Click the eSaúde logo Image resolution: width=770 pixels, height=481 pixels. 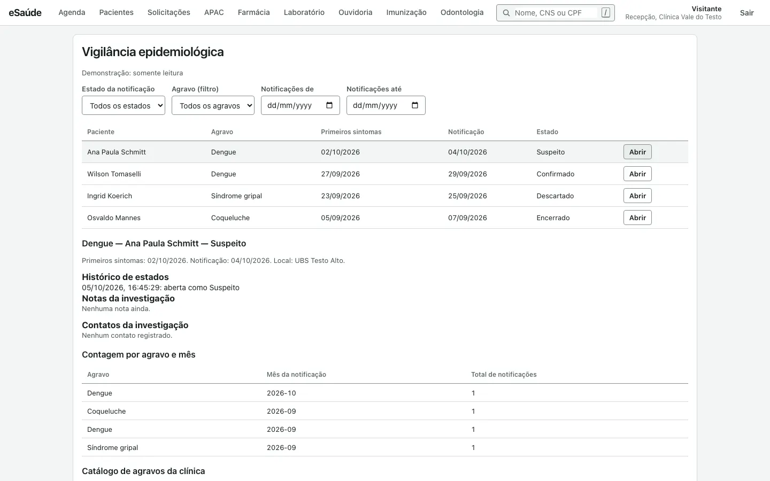tap(25, 12)
